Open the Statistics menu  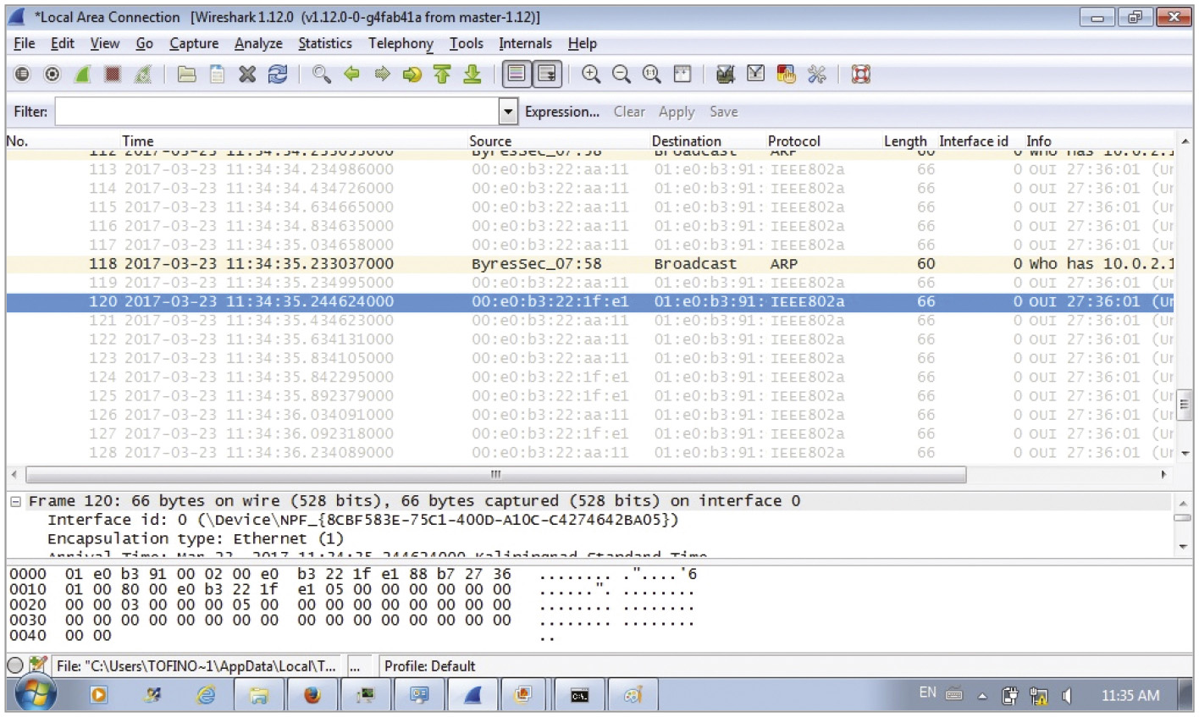point(325,43)
